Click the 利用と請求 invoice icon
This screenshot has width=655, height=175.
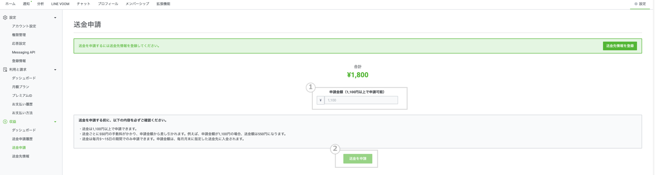(5, 70)
